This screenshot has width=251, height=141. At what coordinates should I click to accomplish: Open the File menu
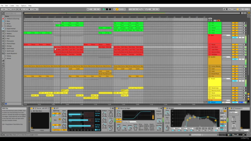(x=2, y=5)
